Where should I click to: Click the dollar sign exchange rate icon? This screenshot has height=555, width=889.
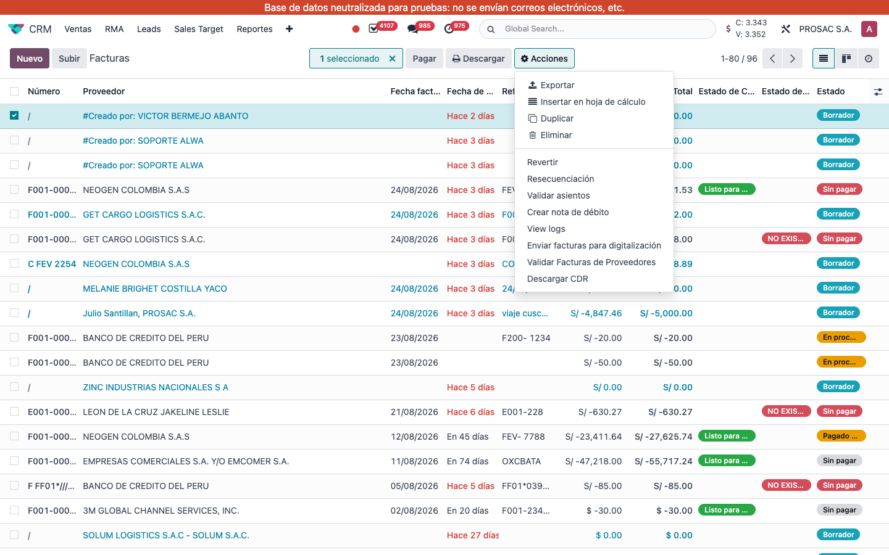(728, 29)
